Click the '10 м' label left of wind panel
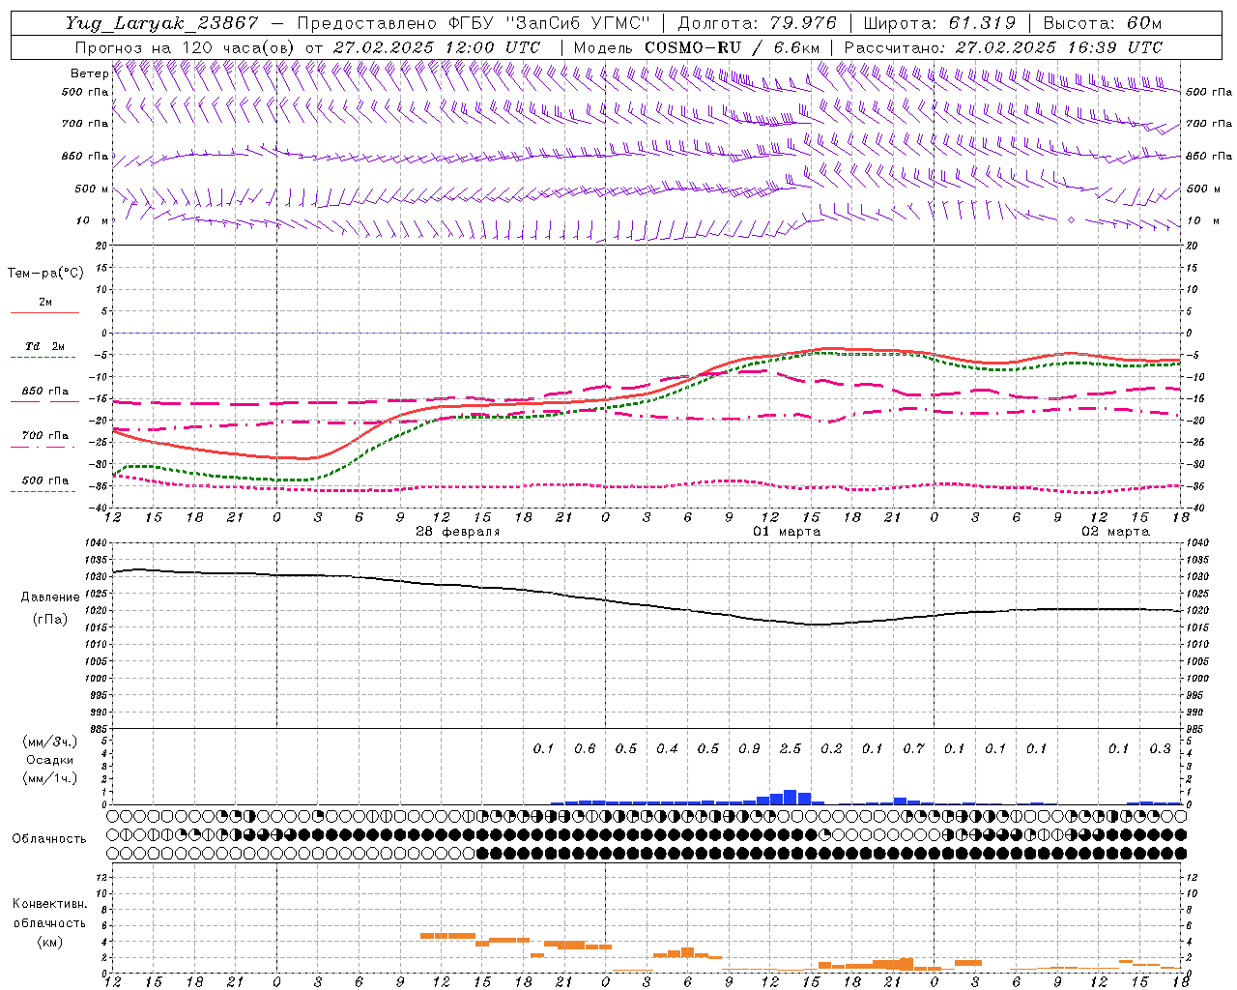Screen dimensions: 1237x990 click(x=92, y=220)
